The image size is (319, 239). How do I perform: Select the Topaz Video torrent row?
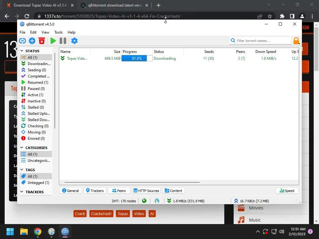tap(179, 59)
